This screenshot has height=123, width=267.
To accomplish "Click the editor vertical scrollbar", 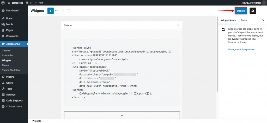I will [x=217, y=54].
